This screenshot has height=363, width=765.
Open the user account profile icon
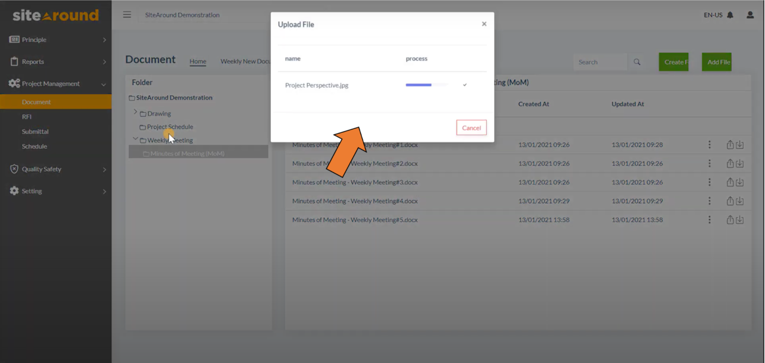click(750, 15)
